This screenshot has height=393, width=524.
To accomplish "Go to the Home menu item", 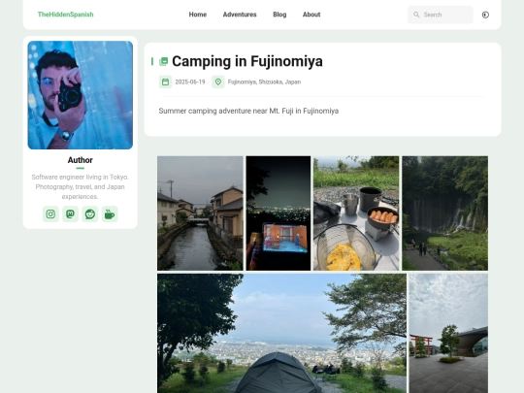I will pyautogui.click(x=198, y=15).
